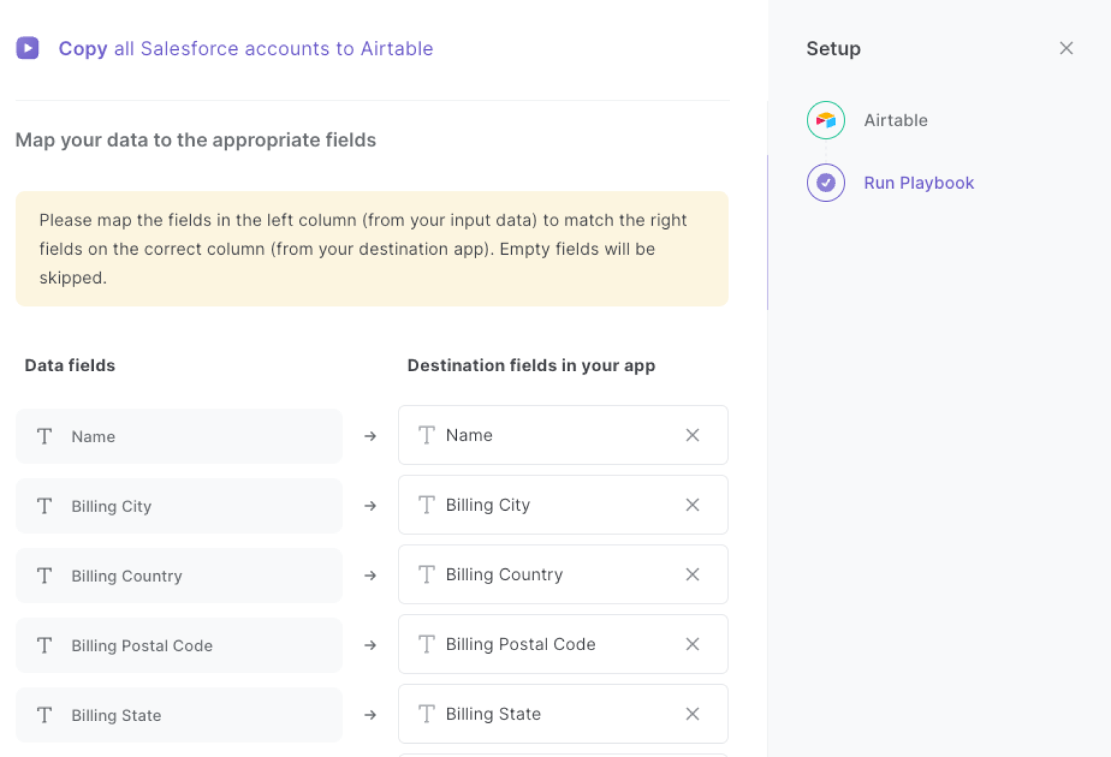Select the Billing State data field

click(x=179, y=715)
